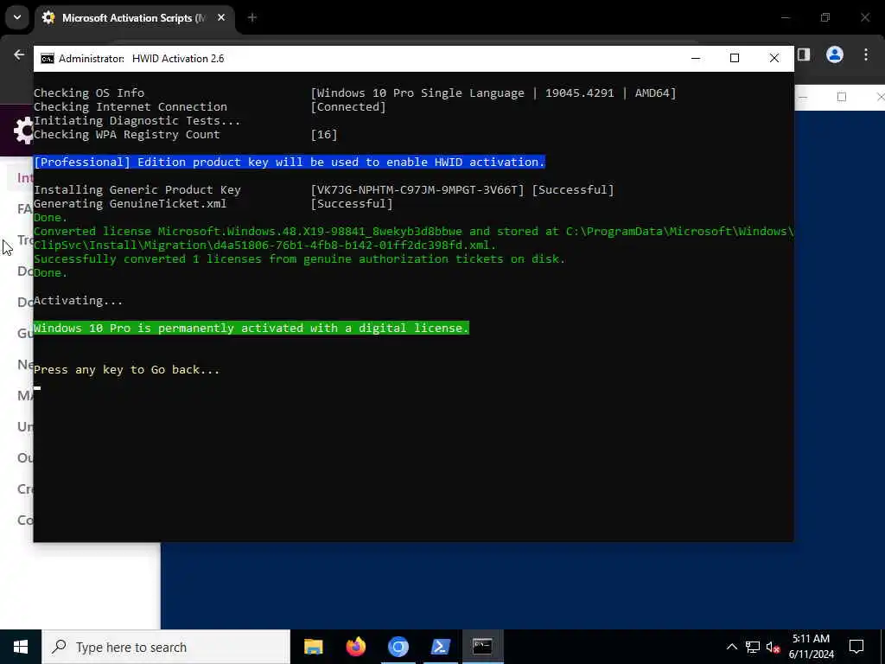
Task: Click the 'Activating...' line
Action: point(78,300)
